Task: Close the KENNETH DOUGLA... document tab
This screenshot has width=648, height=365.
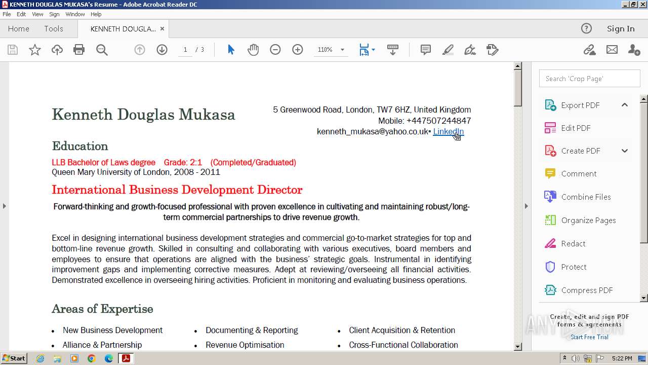Action: tap(162, 28)
